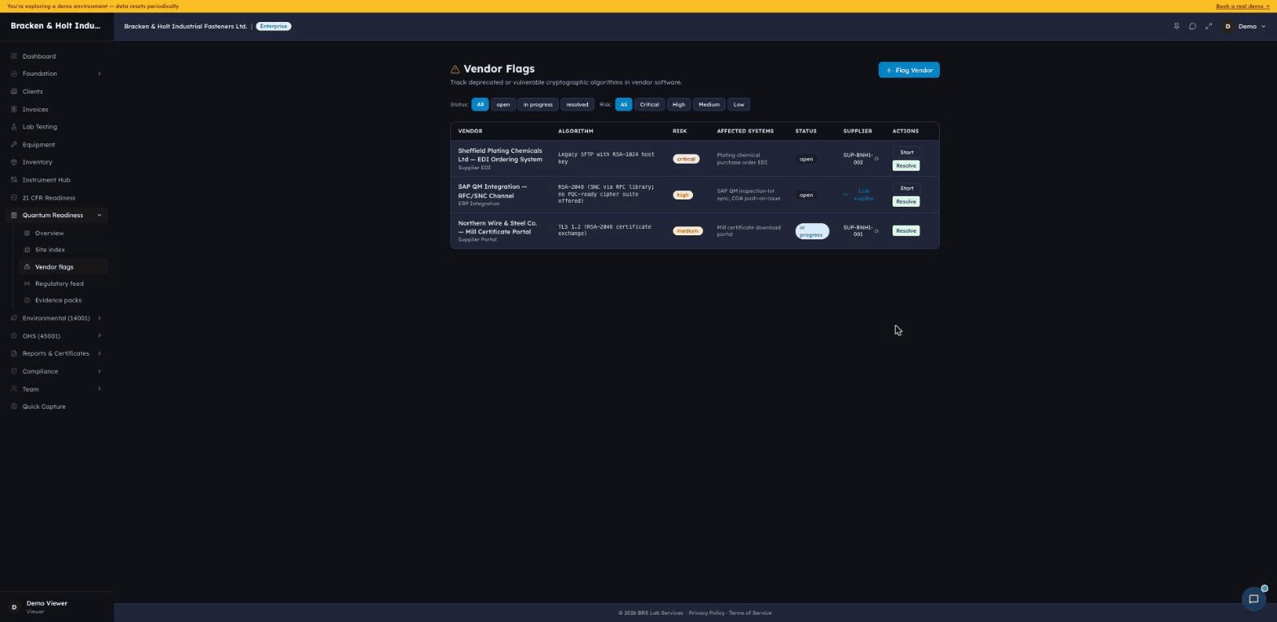Expand the OHS (45001) section
This screenshot has height=622, width=1277.
coord(57,336)
